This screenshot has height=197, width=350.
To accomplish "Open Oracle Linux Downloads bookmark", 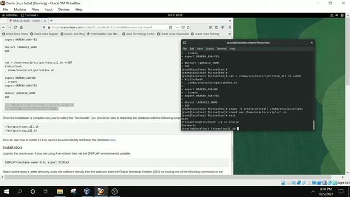I will coord(173,34).
